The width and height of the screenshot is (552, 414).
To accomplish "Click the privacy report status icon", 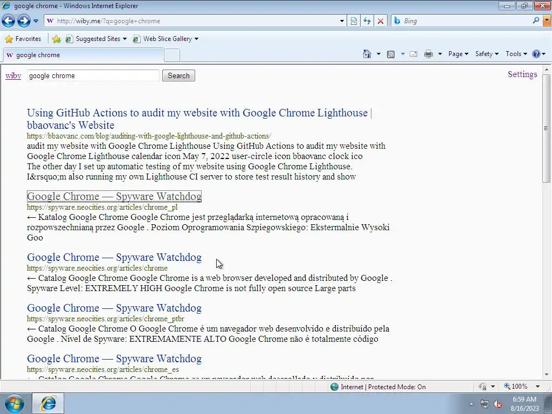I will [x=482, y=387].
